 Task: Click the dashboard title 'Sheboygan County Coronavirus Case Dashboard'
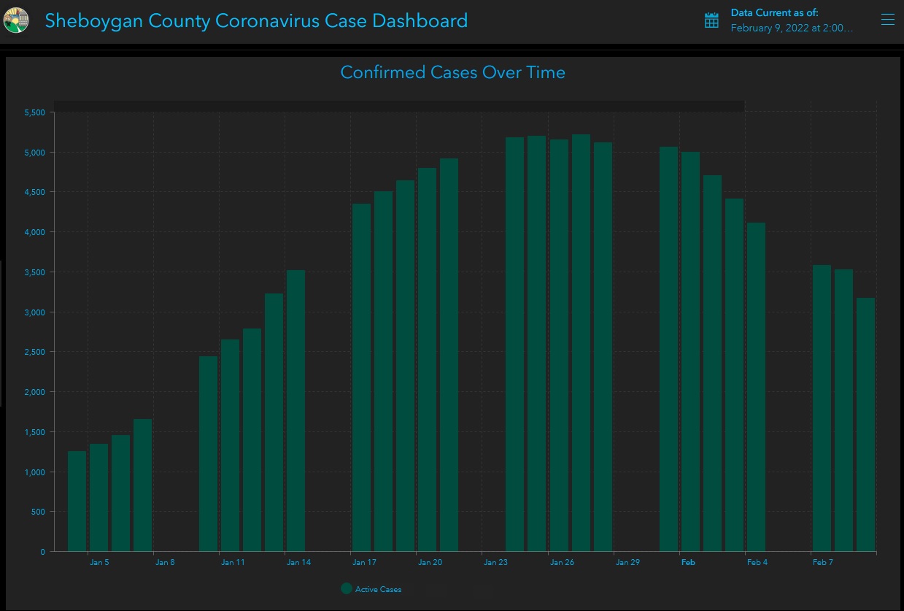(x=256, y=20)
